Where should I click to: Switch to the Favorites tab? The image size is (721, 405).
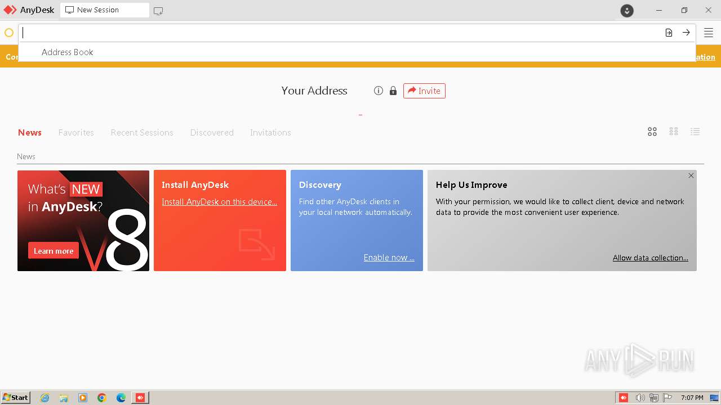pos(76,132)
